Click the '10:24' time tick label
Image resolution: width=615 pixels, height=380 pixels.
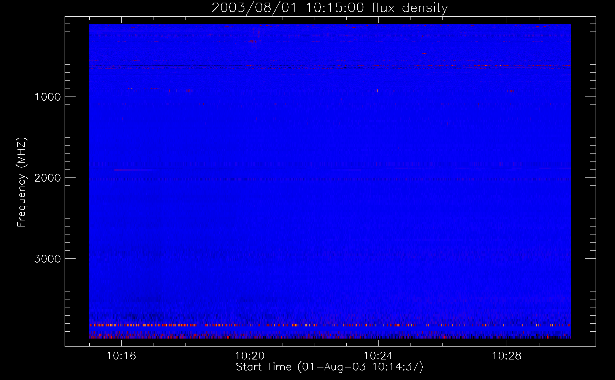(378, 356)
